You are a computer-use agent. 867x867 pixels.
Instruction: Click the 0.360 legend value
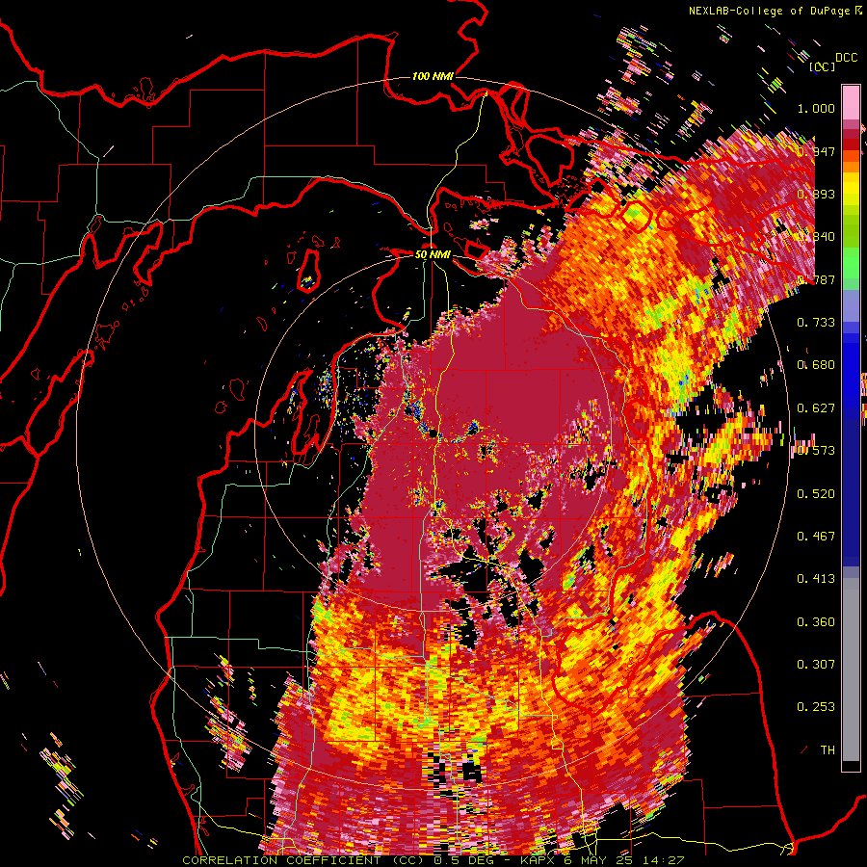click(x=816, y=622)
